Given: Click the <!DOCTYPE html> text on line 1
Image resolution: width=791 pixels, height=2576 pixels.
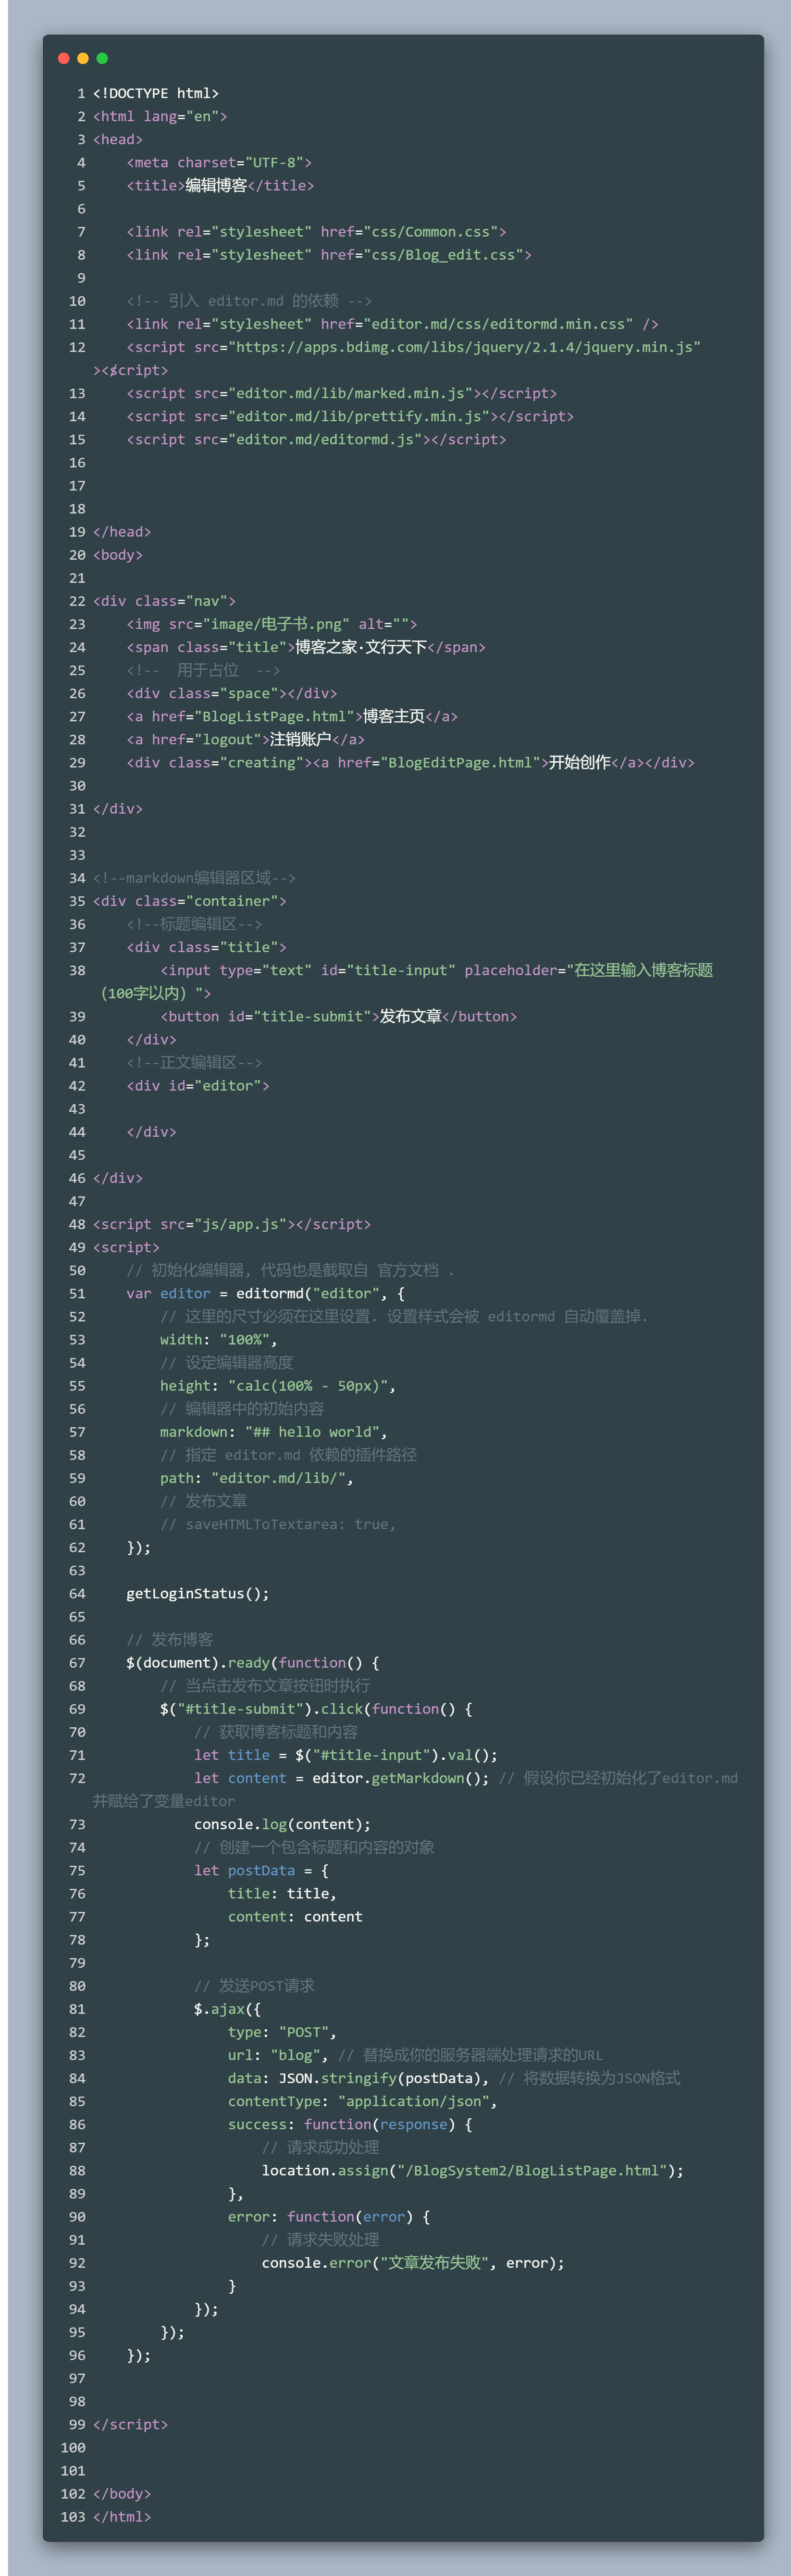Looking at the screenshot, I should (x=156, y=93).
